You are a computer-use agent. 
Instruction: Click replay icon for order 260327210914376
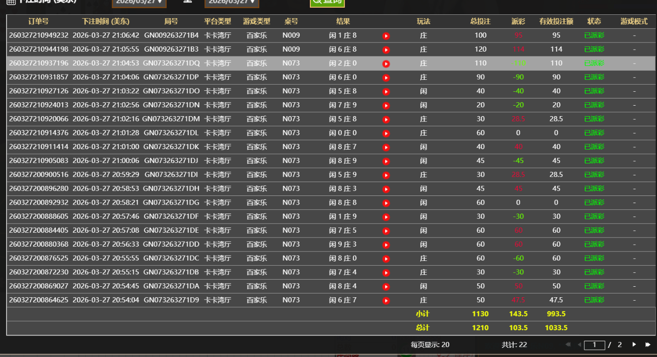tap(386, 133)
